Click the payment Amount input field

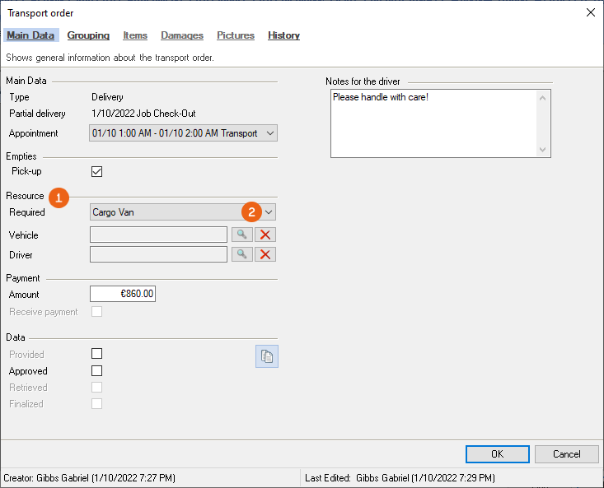coord(123,294)
